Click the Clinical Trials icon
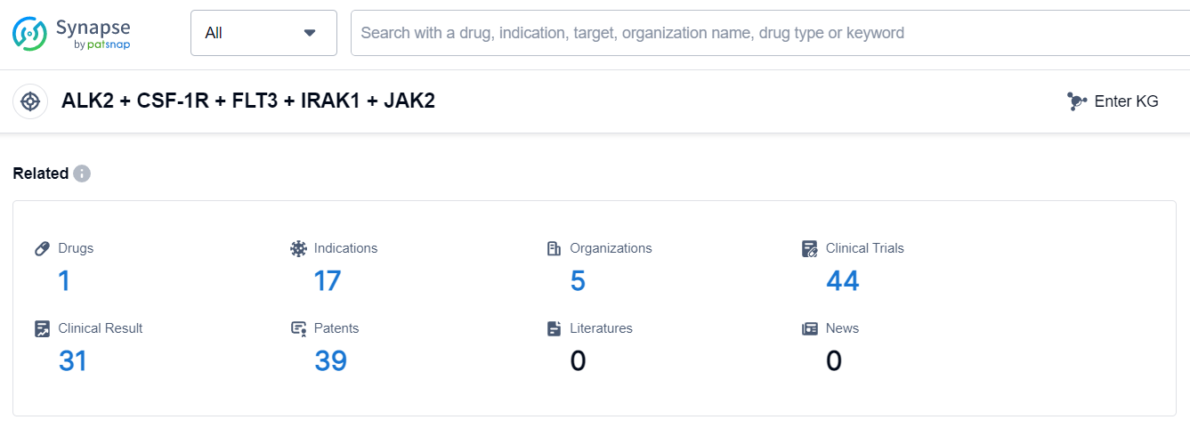This screenshot has height=428, width=1190. tap(809, 248)
